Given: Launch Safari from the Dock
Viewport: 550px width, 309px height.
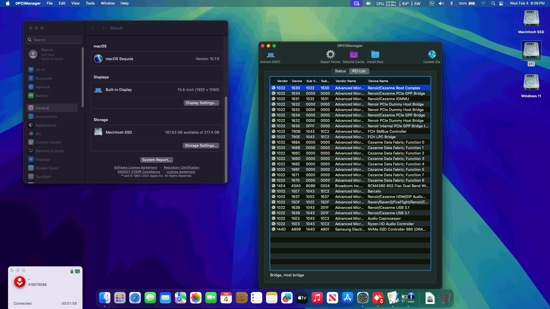Looking at the screenshot, I should 135,298.
